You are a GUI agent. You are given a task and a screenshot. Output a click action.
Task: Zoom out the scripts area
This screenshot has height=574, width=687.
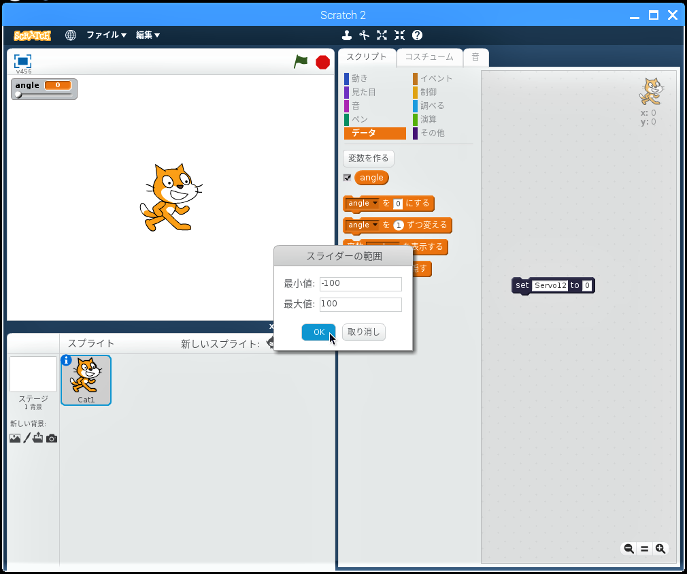tap(629, 549)
